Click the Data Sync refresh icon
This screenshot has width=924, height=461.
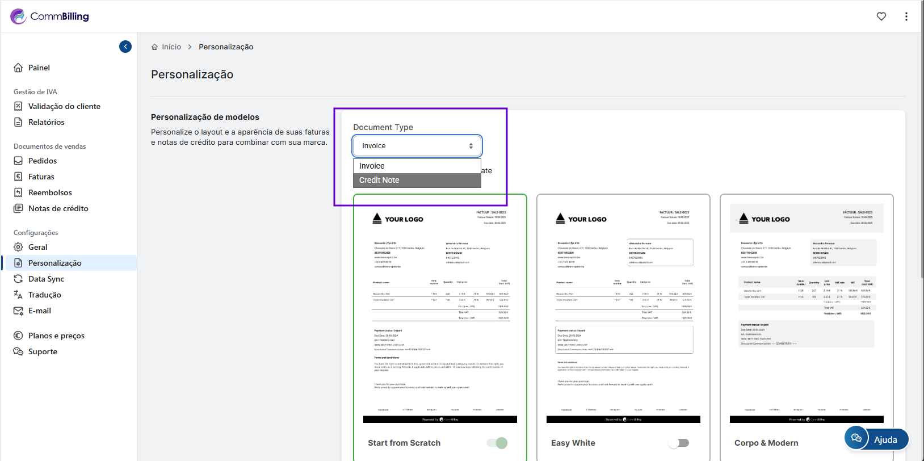tap(18, 279)
